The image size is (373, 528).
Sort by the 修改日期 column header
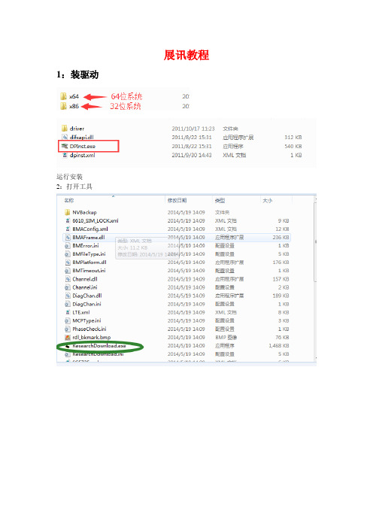pyautogui.click(x=177, y=200)
